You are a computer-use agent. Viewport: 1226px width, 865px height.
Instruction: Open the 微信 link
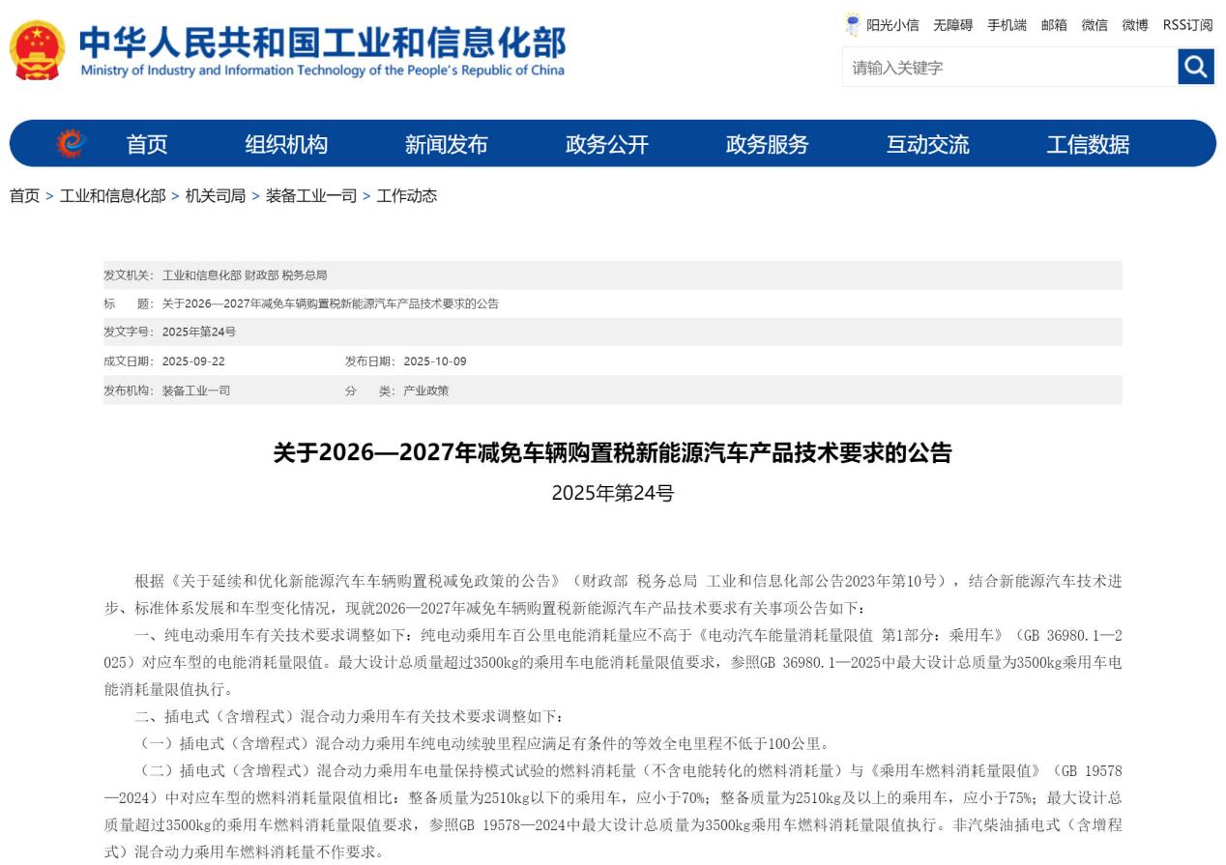click(1095, 25)
